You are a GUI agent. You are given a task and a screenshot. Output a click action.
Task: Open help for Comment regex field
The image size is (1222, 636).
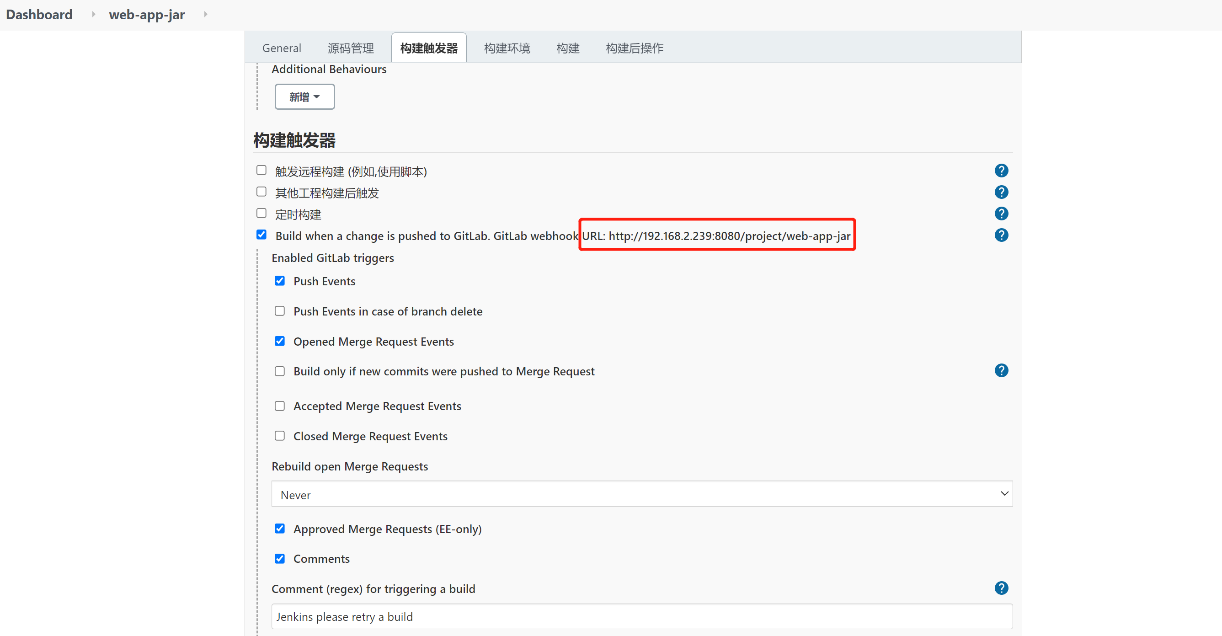(1001, 588)
